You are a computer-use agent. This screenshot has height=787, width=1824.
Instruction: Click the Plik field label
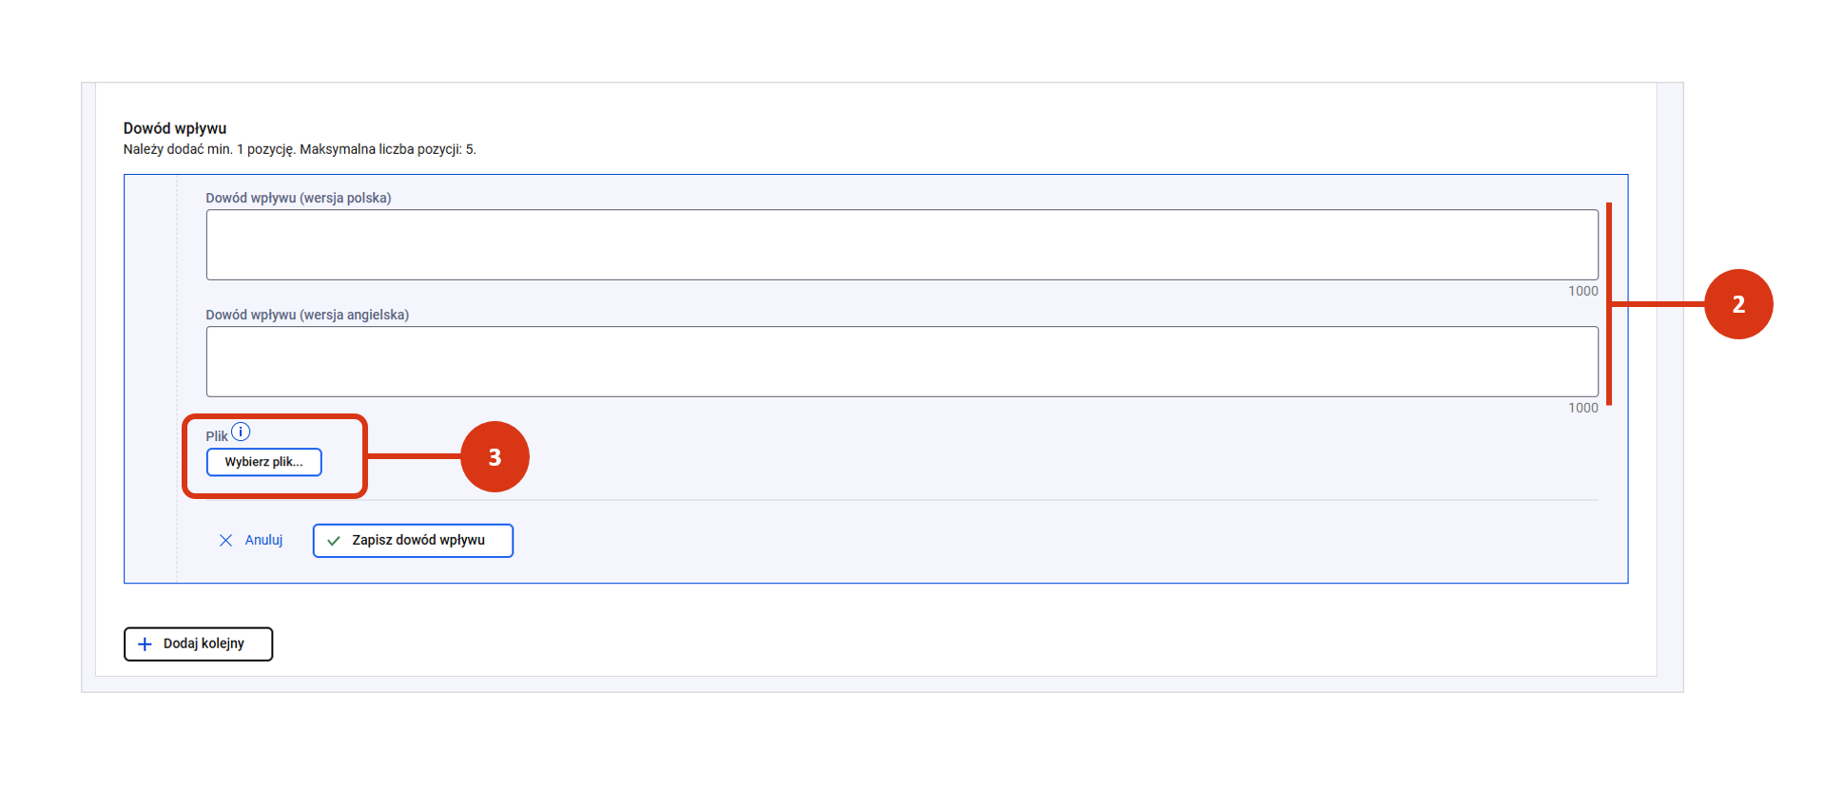coord(217,436)
